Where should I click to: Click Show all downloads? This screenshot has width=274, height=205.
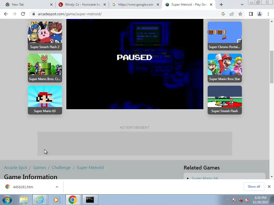click(254, 187)
